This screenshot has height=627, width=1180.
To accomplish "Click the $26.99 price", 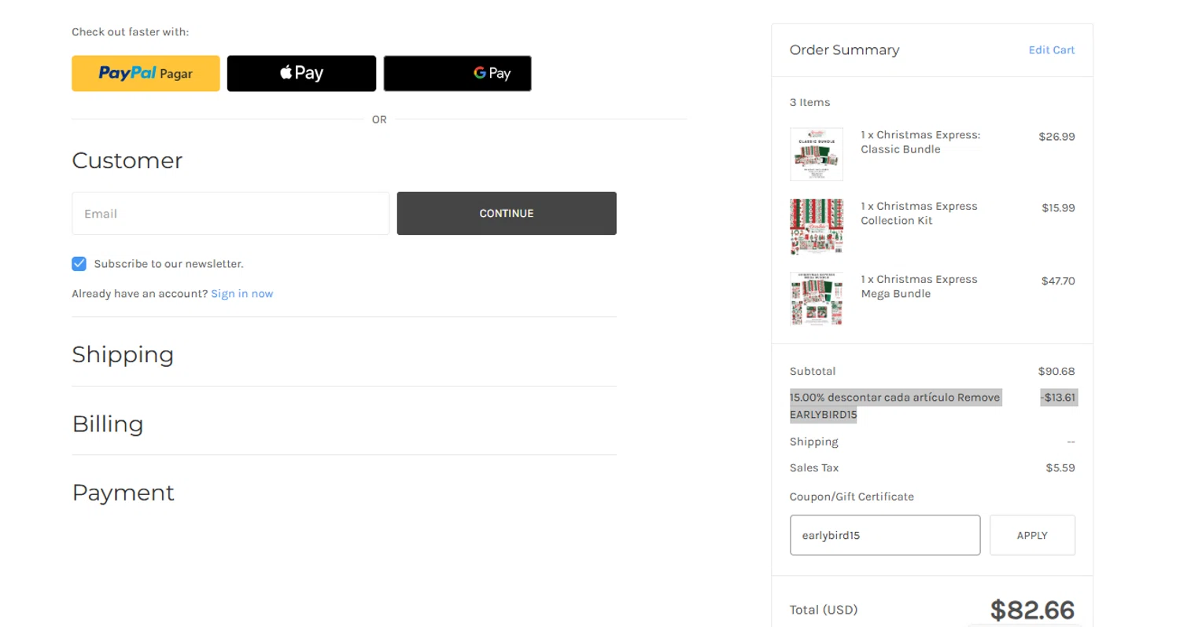I will click(1056, 136).
